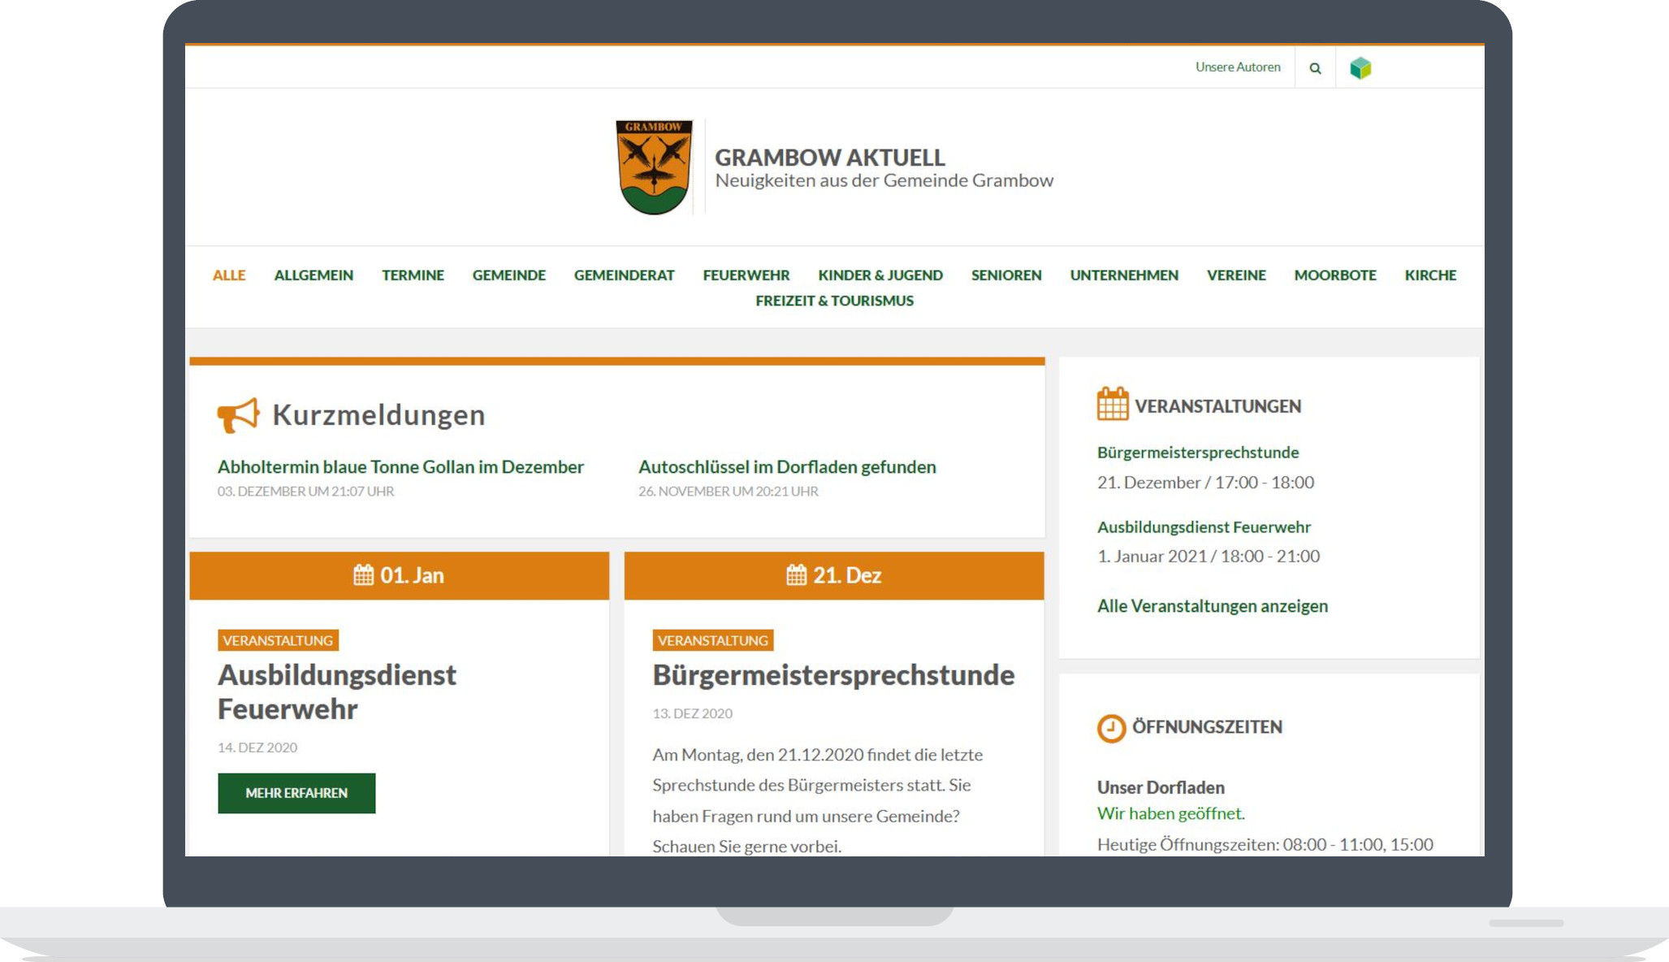Click the 21. Dezember / 17:00 - 18:00 text
Screen dimensions: 1669x962
point(1205,483)
